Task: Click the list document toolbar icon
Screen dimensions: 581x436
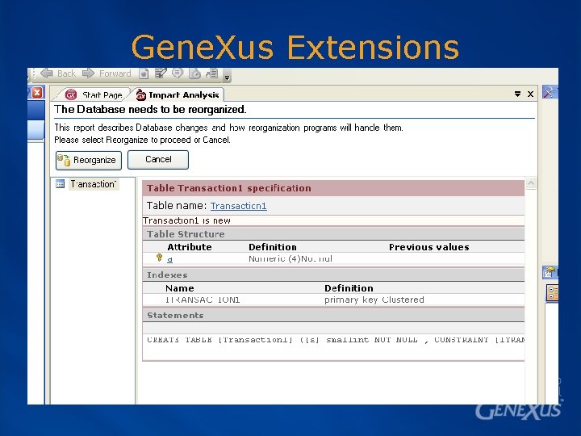Action: tap(212, 73)
